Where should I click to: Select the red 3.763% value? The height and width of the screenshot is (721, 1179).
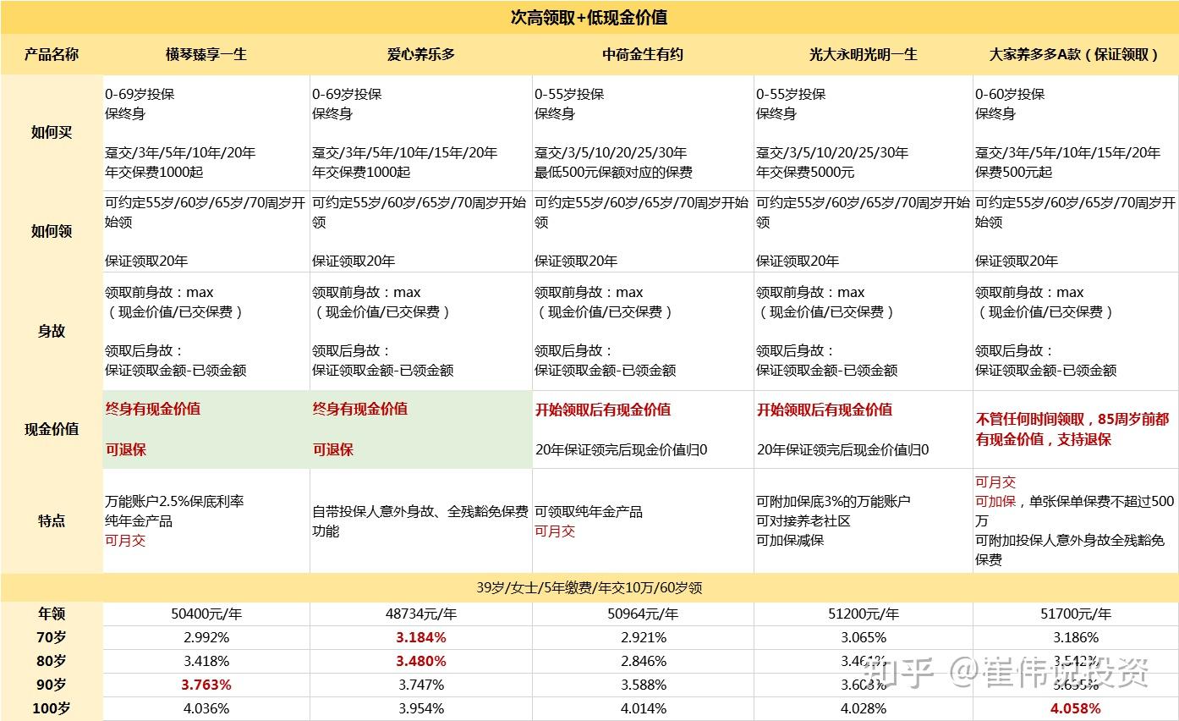[x=206, y=685]
